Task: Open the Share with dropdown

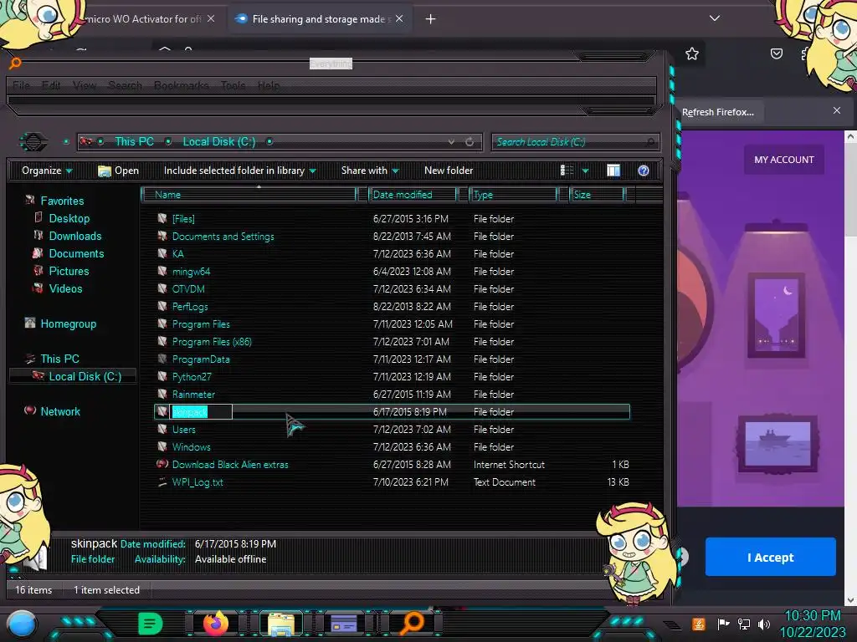Action: [370, 171]
